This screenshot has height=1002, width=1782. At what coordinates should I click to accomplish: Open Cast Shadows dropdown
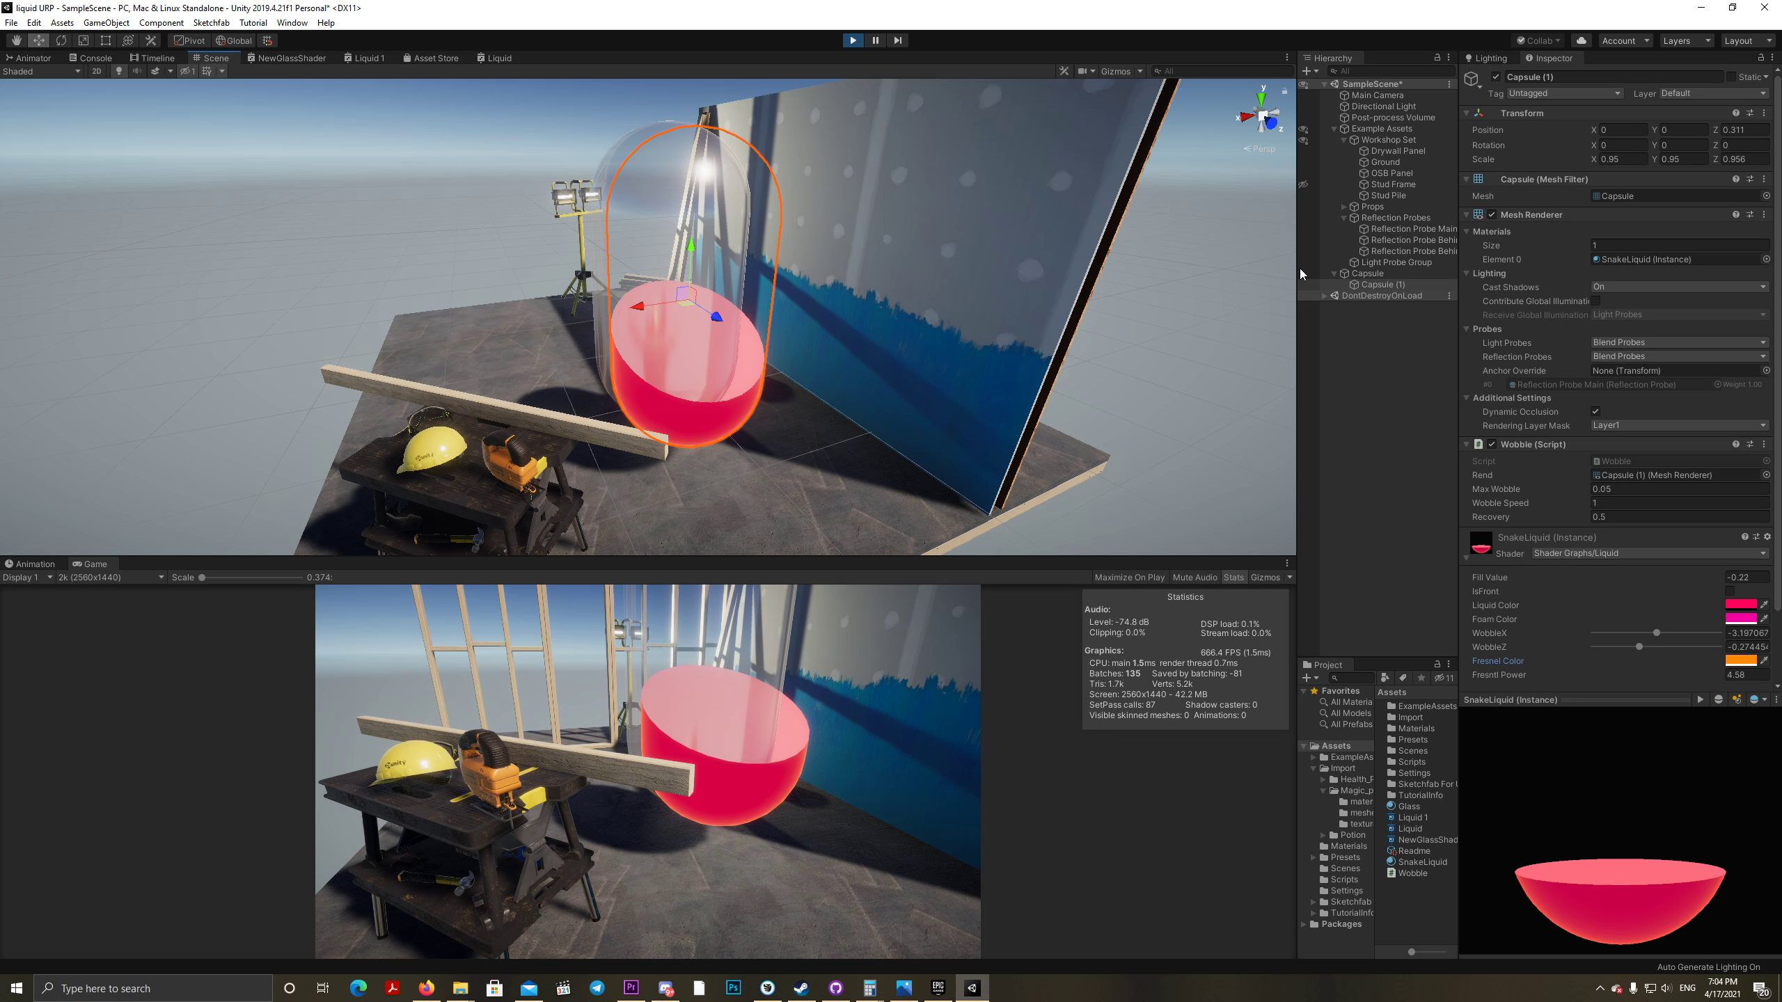(1680, 287)
